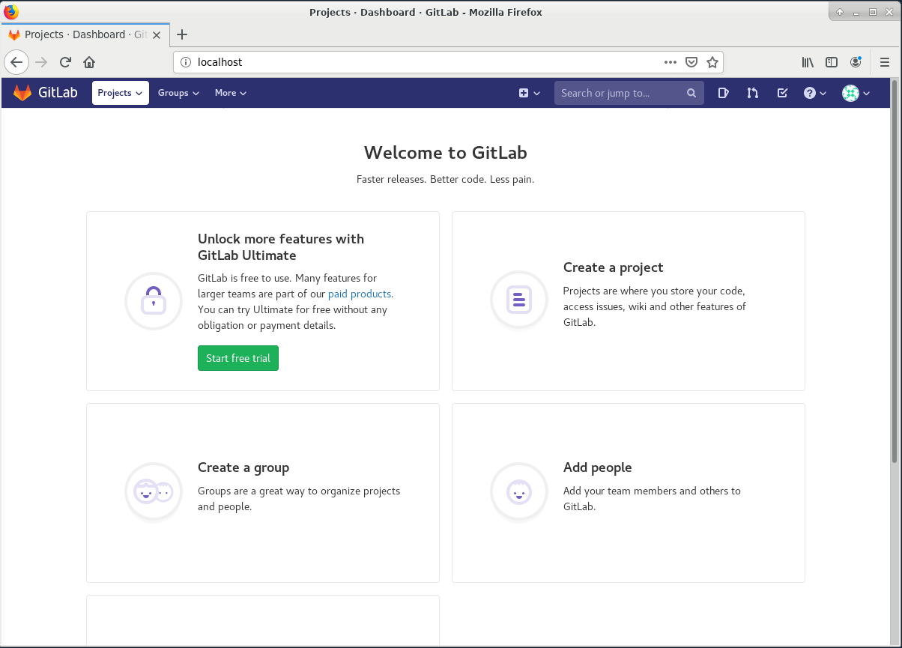Bookmark this page using the star icon
The image size is (902, 648).
[x=712, y=62]
